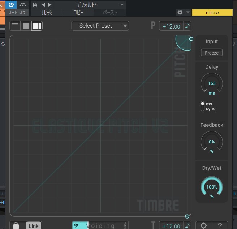Select the medium view size icon
This screenshot has height=229, width=237.
tap(26, 26)
